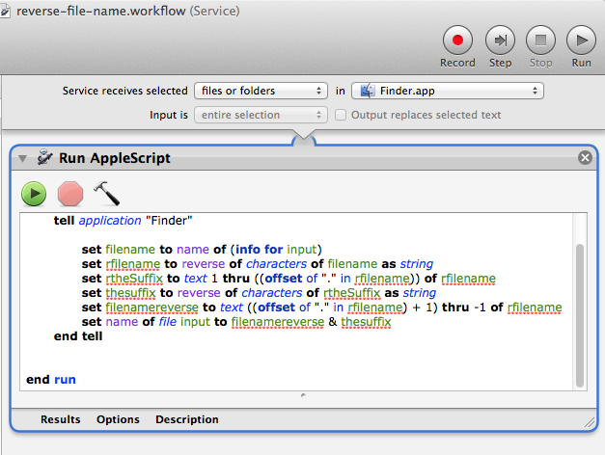Start recording with the Record button
The width and height of the screenshot is (605, 455).
point(457,40)
